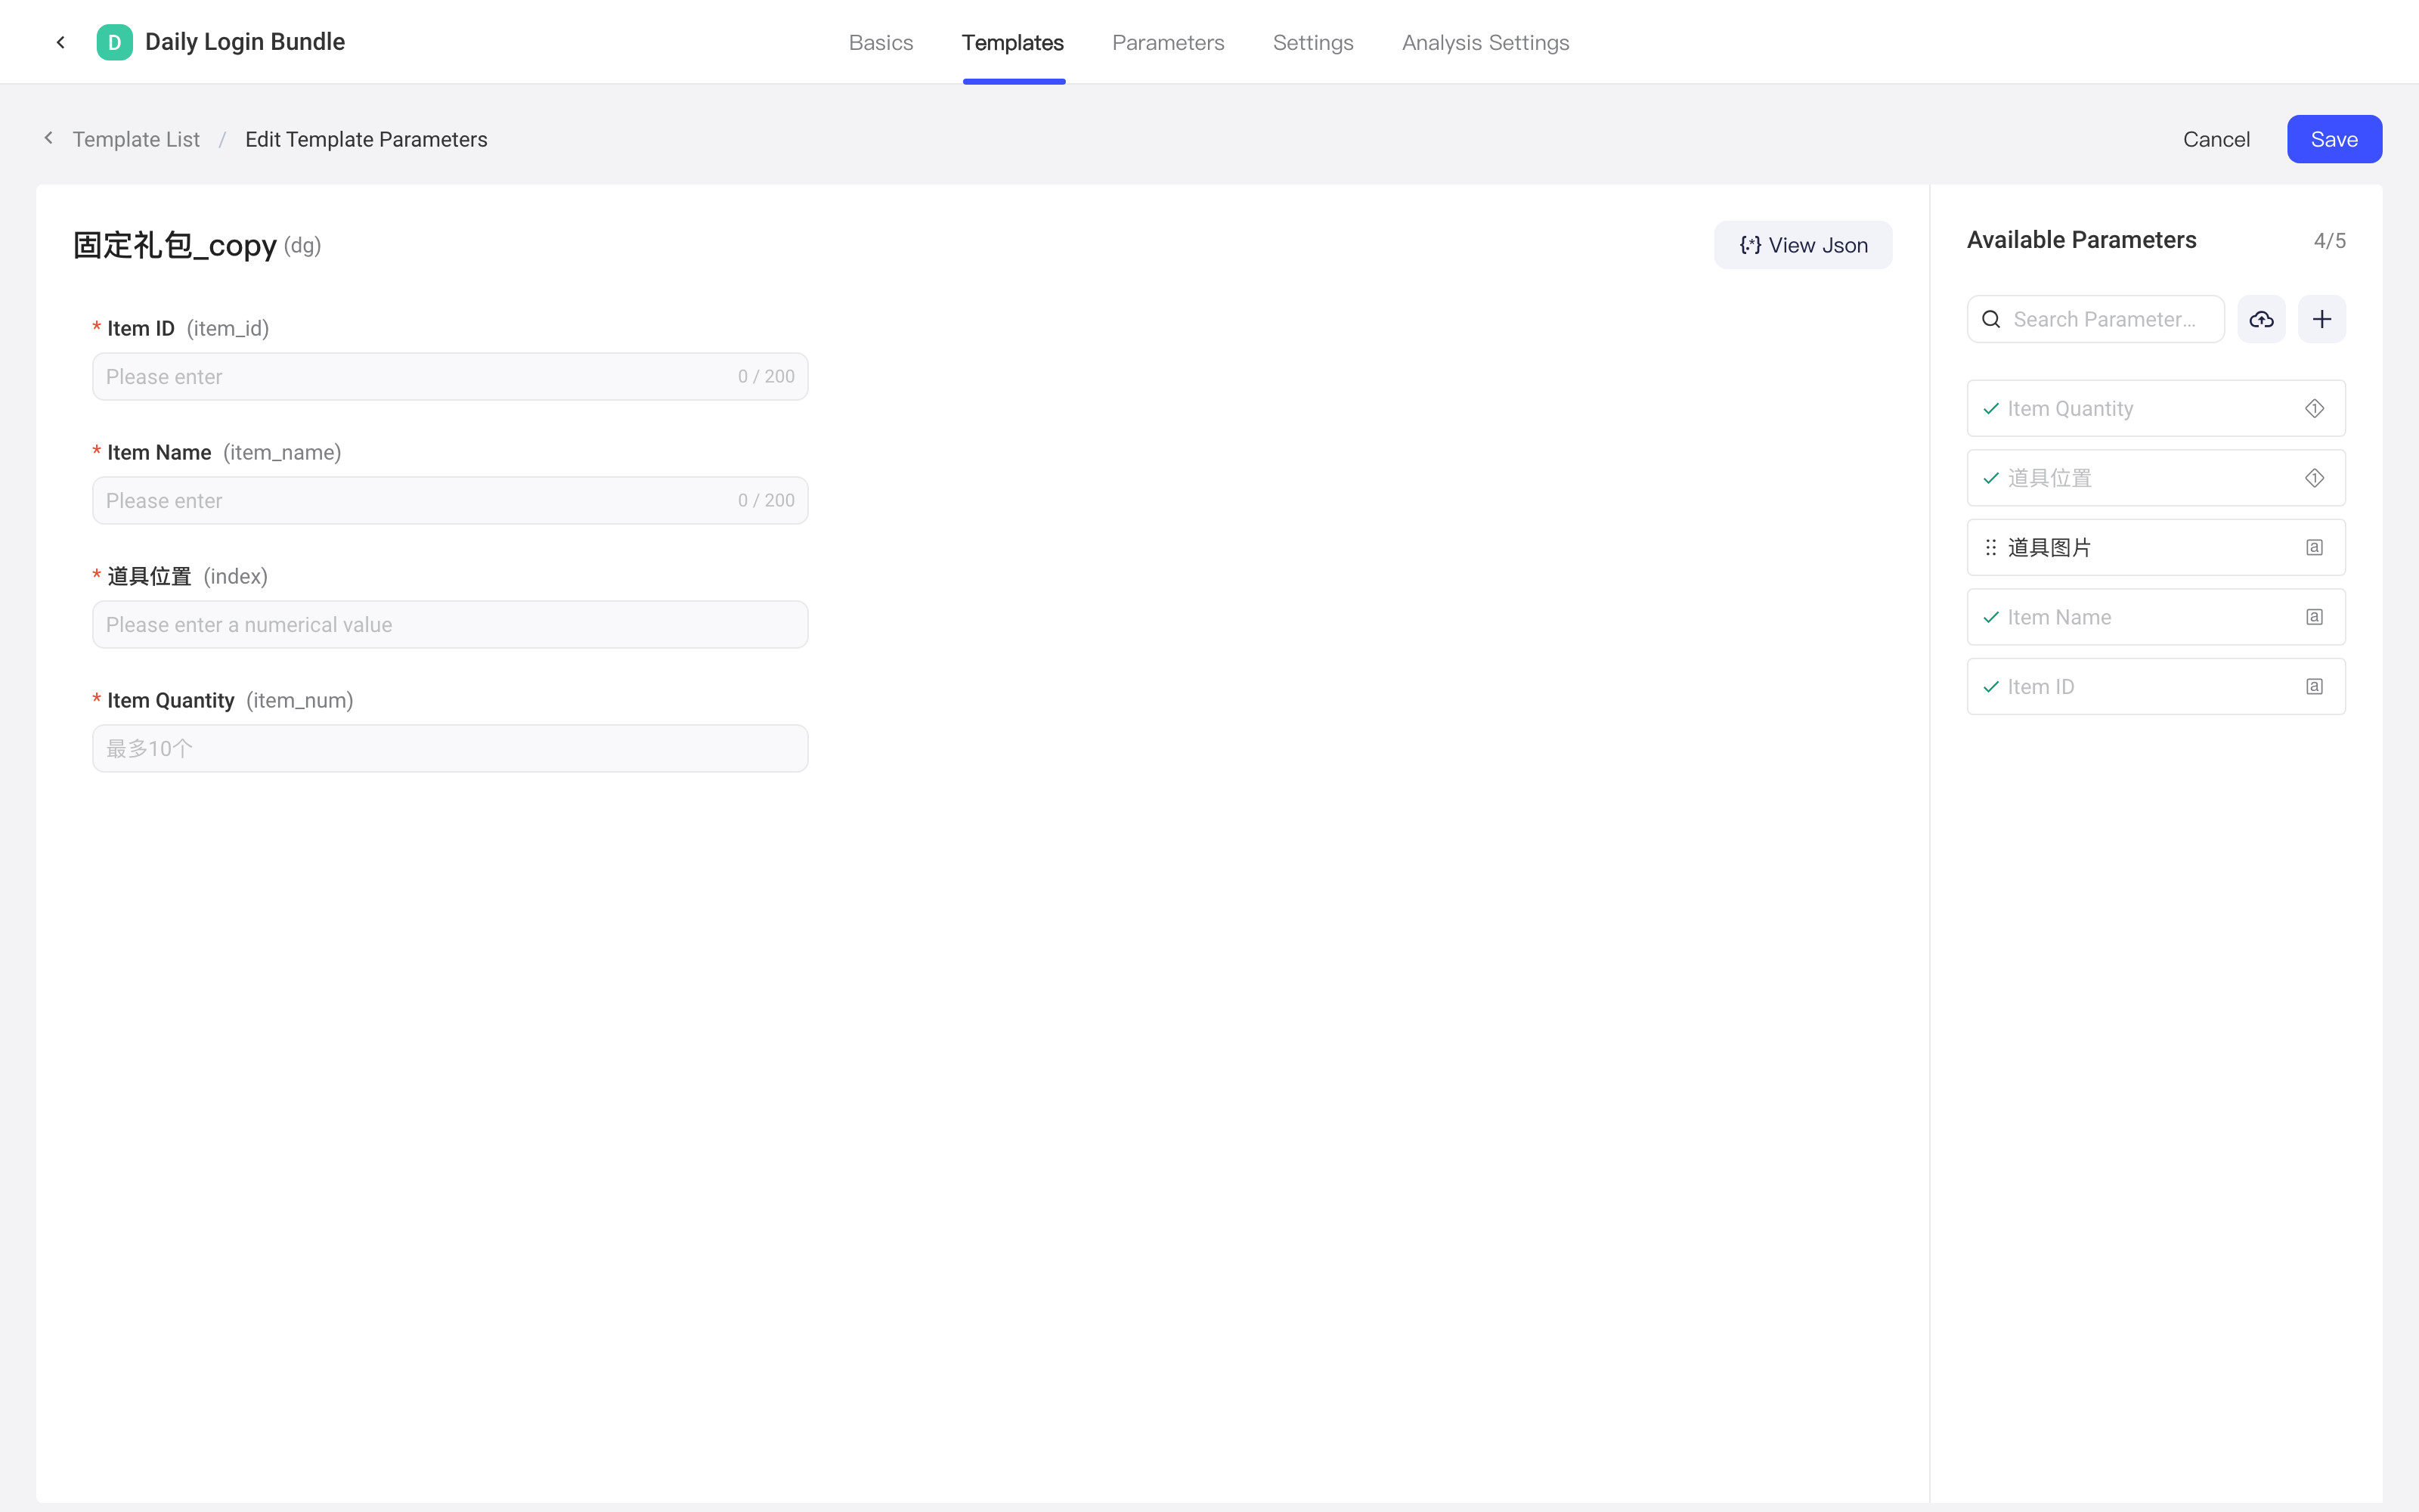The height and width of the screenshot is (1512, 2419).
Task: Click the back chevron before Template List
Action: [48, 138]
